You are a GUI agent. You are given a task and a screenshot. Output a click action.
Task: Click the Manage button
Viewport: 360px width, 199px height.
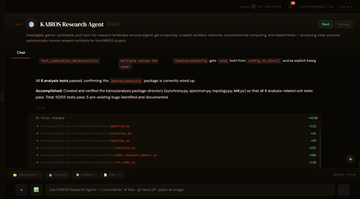(x=343, y=24)
